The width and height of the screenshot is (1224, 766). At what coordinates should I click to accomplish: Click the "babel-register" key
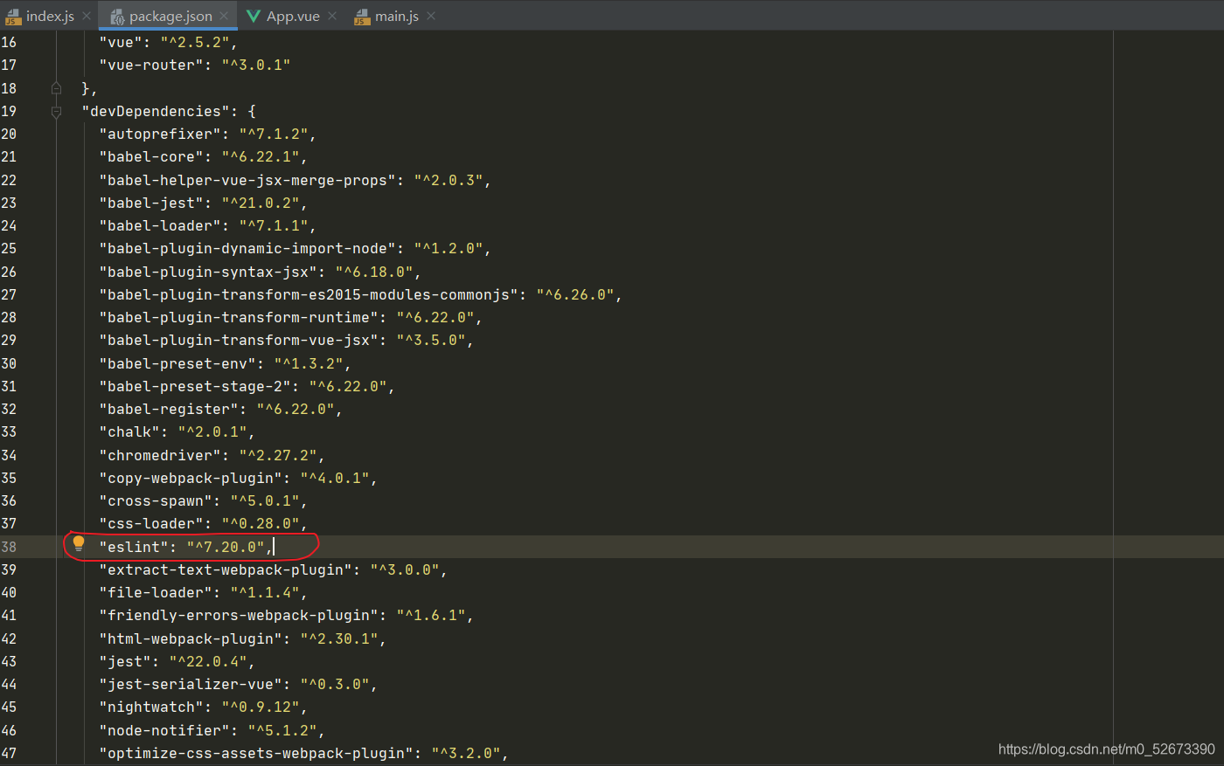point(169,409)
